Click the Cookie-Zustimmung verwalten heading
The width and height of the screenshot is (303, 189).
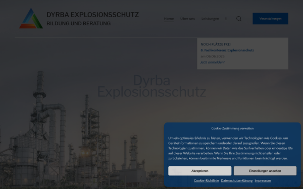pyautogui.click(x=232, y=129)
